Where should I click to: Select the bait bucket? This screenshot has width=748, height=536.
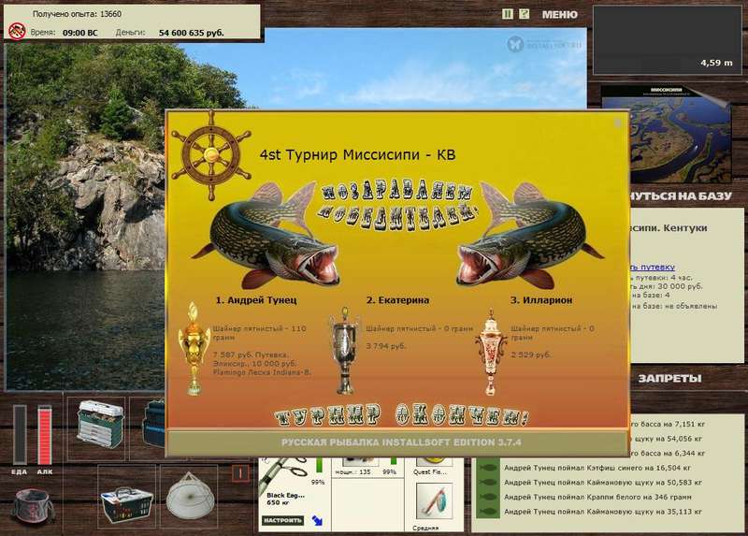33,505
